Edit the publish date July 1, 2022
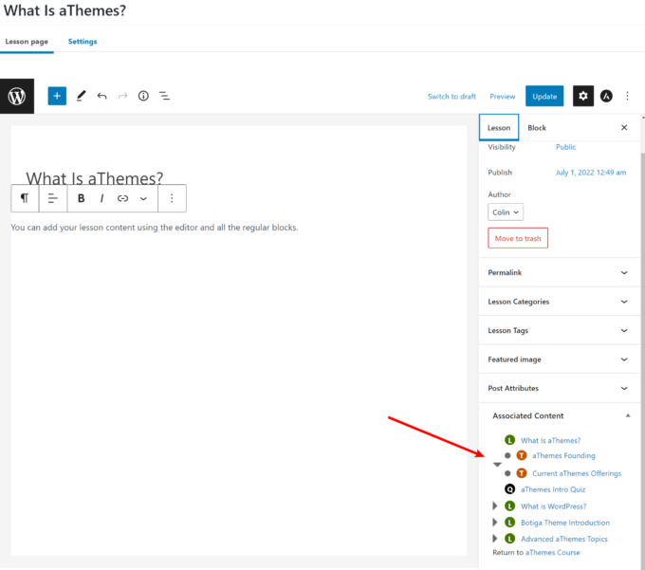This screenshot has width=645, height=570. click(x=591, y=173)
